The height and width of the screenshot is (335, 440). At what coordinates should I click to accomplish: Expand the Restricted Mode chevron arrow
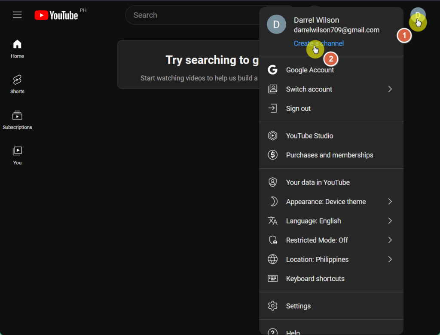390,240
